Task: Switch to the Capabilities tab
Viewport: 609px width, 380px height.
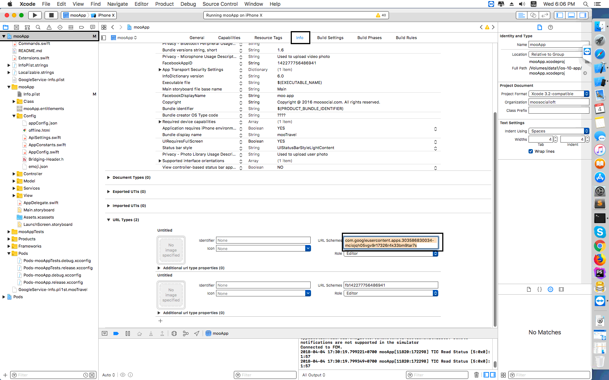Action: click(x=229, y=38)
